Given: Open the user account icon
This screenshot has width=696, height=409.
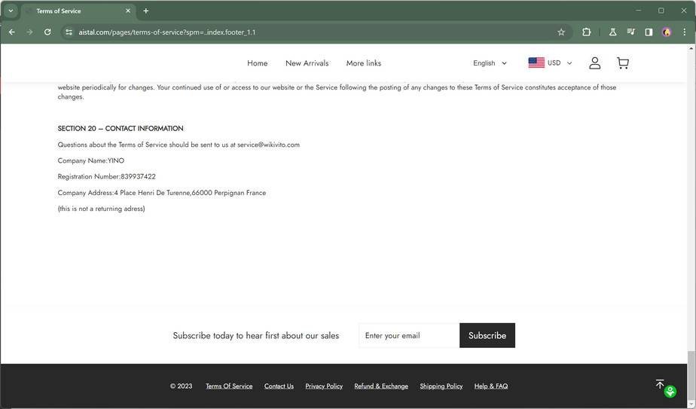Looking at the screenshot, I should (595, 63).
